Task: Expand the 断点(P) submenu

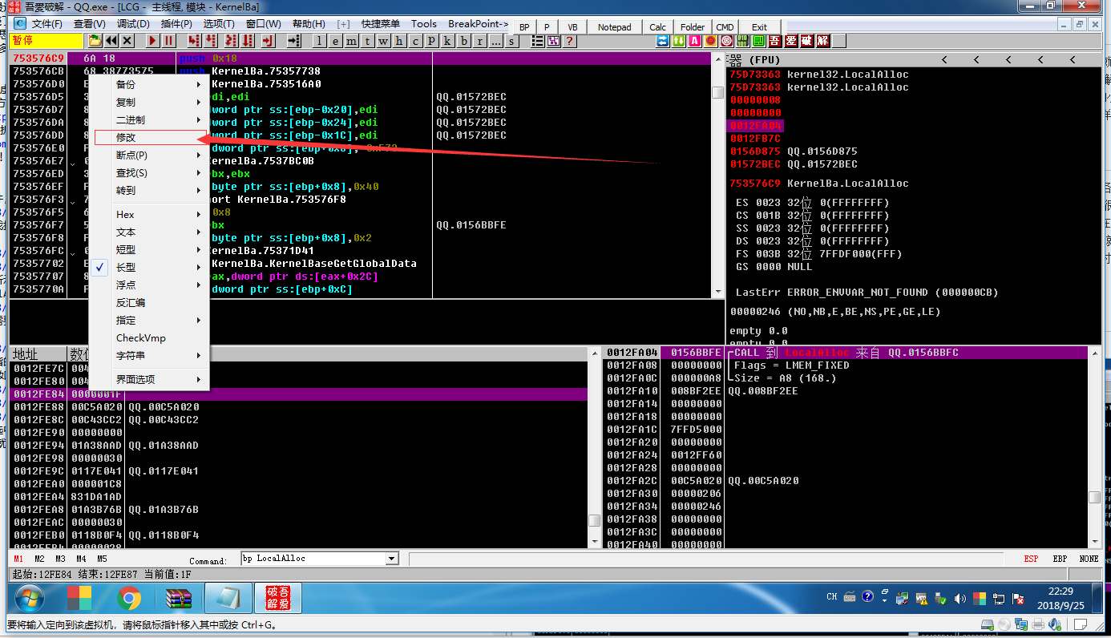Action: (149, 155)
